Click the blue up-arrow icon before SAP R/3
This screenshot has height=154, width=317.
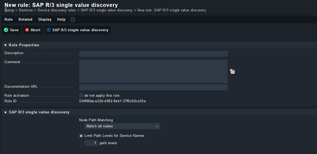point(48,30)
